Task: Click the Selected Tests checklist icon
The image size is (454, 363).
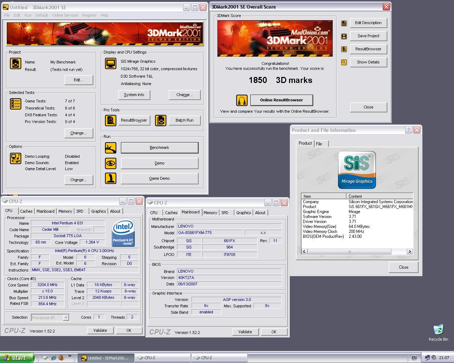Action: [x=16, y=104]
